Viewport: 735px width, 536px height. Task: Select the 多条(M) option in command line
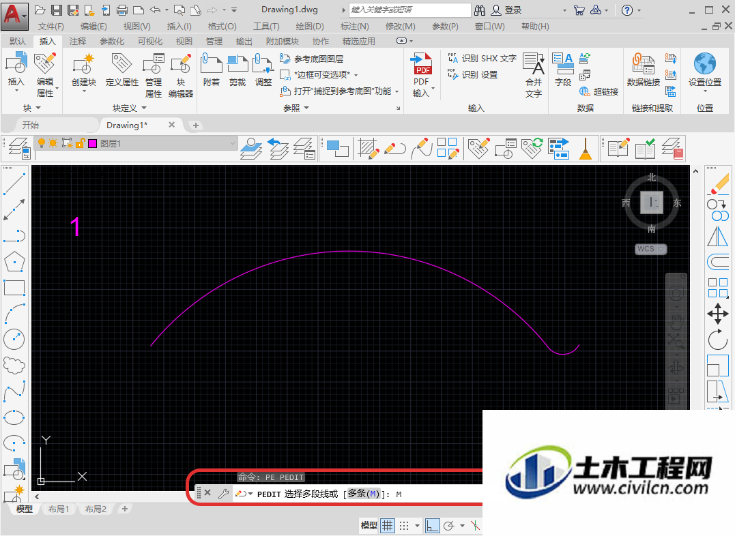click(x=363, y=493)
